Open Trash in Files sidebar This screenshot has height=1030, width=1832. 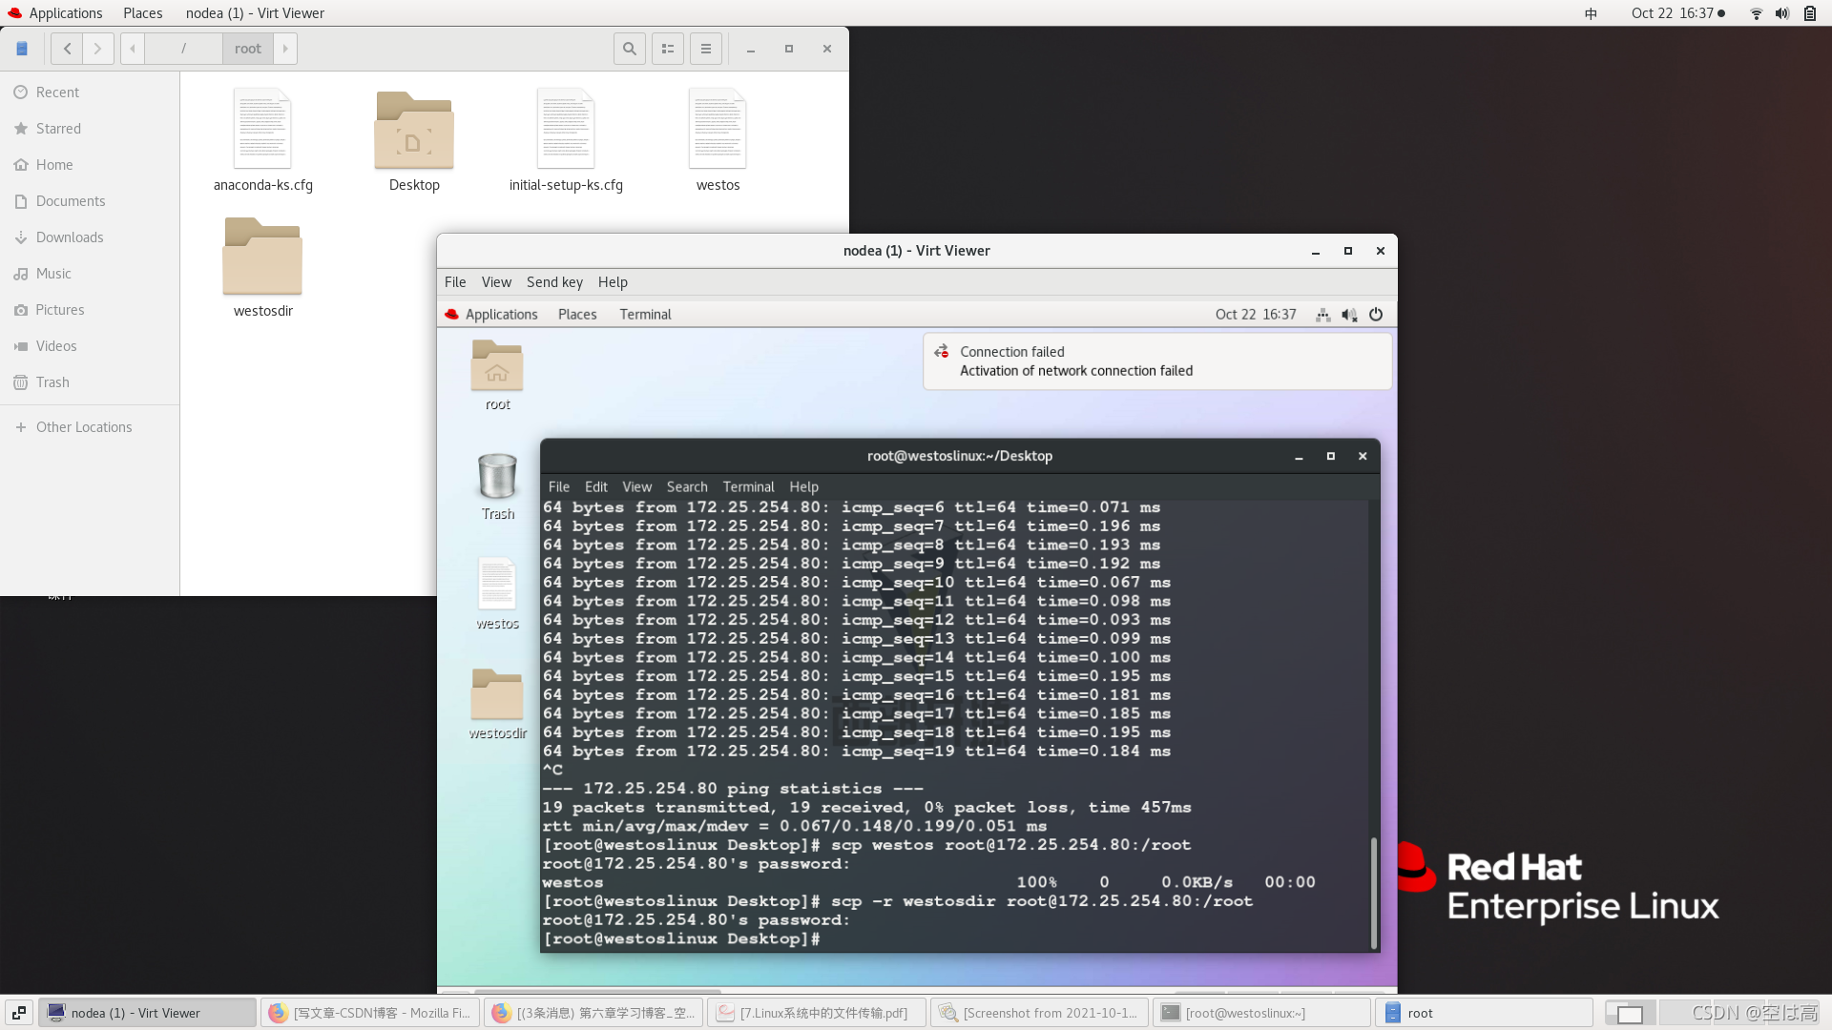click(x=90, y=382)
